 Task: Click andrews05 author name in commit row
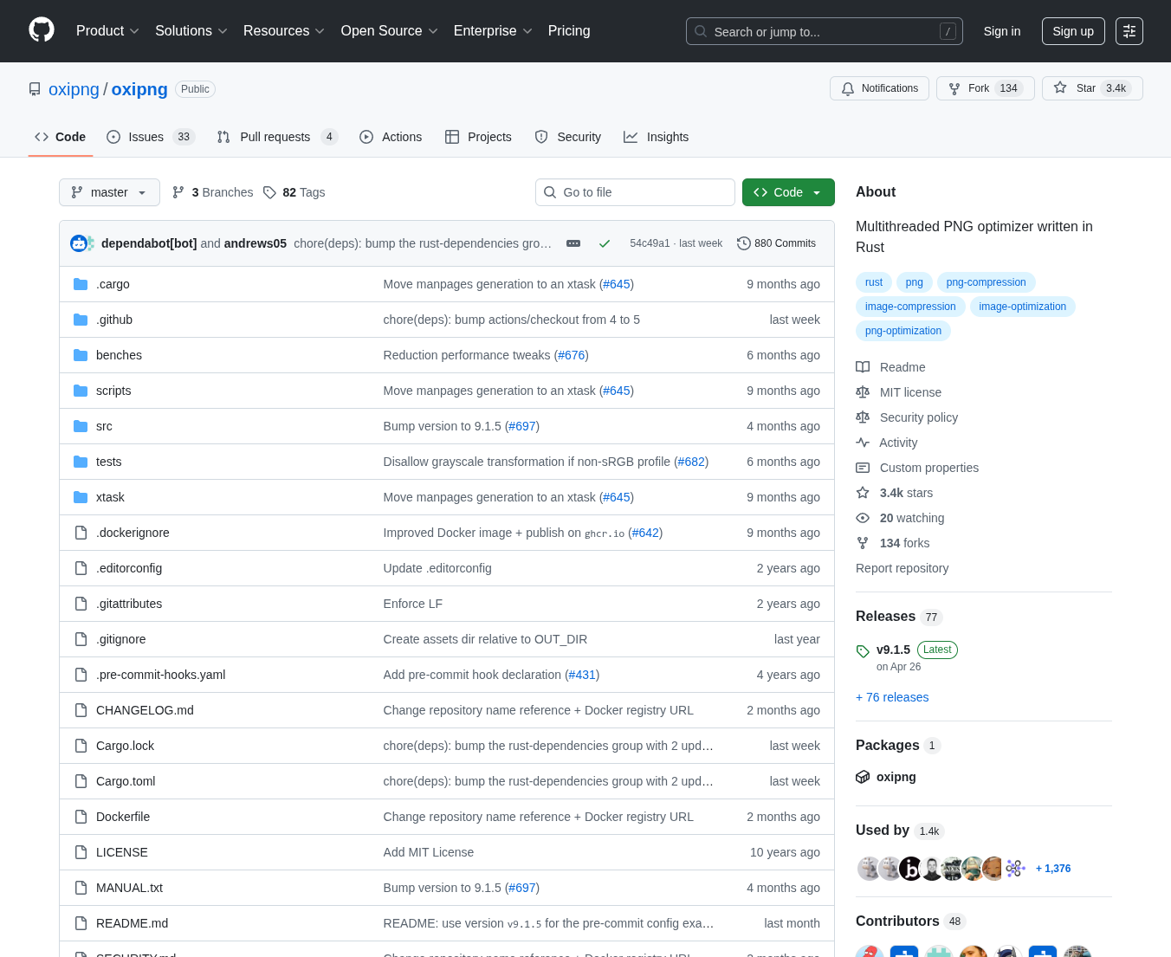(256, 243)
